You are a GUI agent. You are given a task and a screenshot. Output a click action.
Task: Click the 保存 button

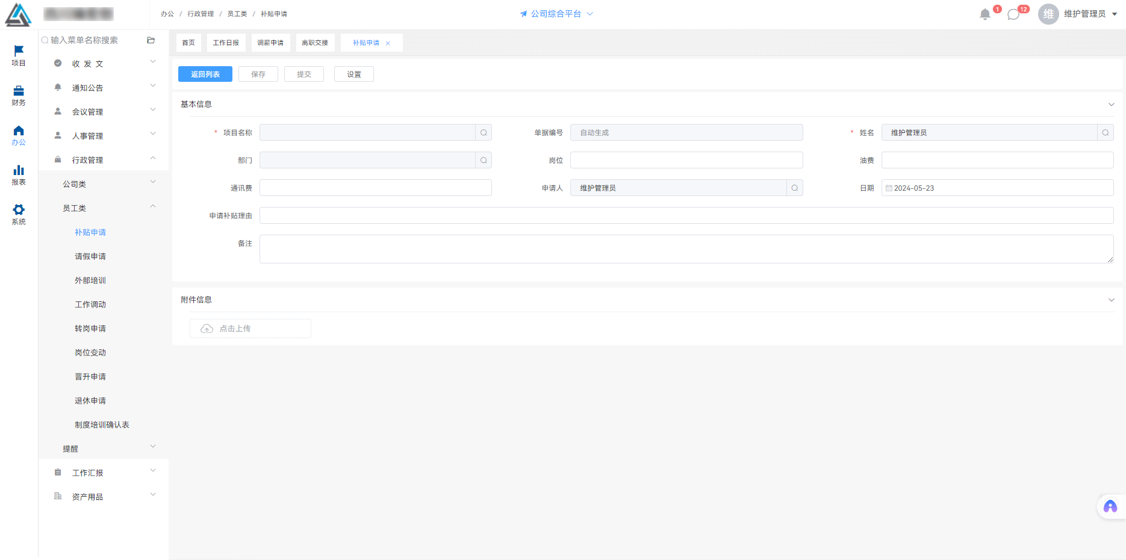click(x=258, y=74)
